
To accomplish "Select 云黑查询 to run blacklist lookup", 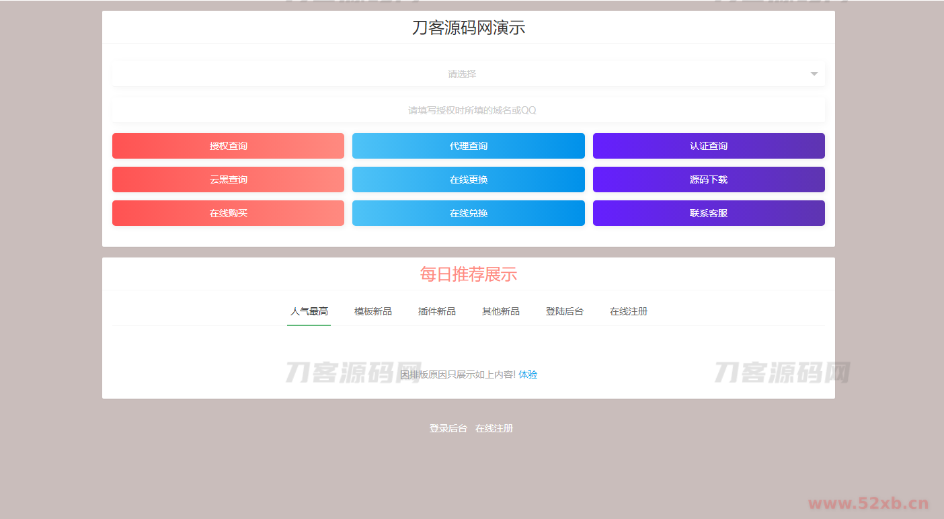I will point(228,179).
